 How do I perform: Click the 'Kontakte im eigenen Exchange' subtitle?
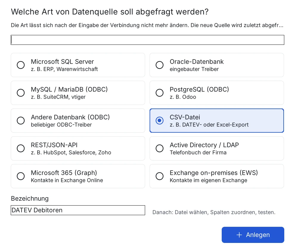pyautogui.click(x=209, y=180)
